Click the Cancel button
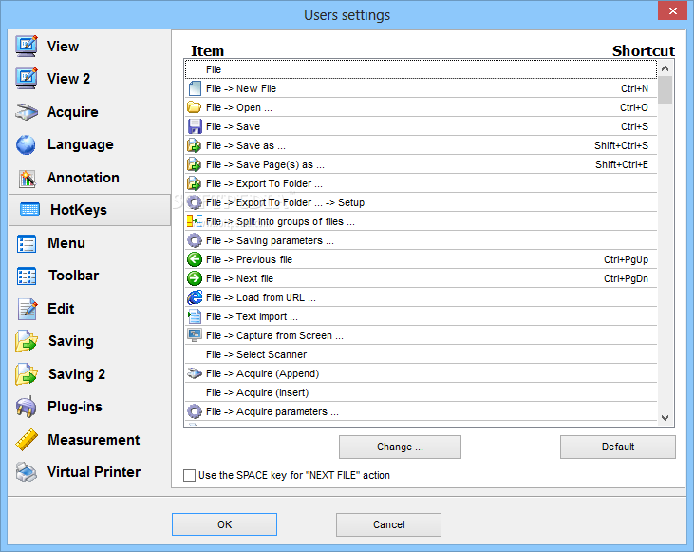This screenshot has width=694, height=552. pos(388,524)
